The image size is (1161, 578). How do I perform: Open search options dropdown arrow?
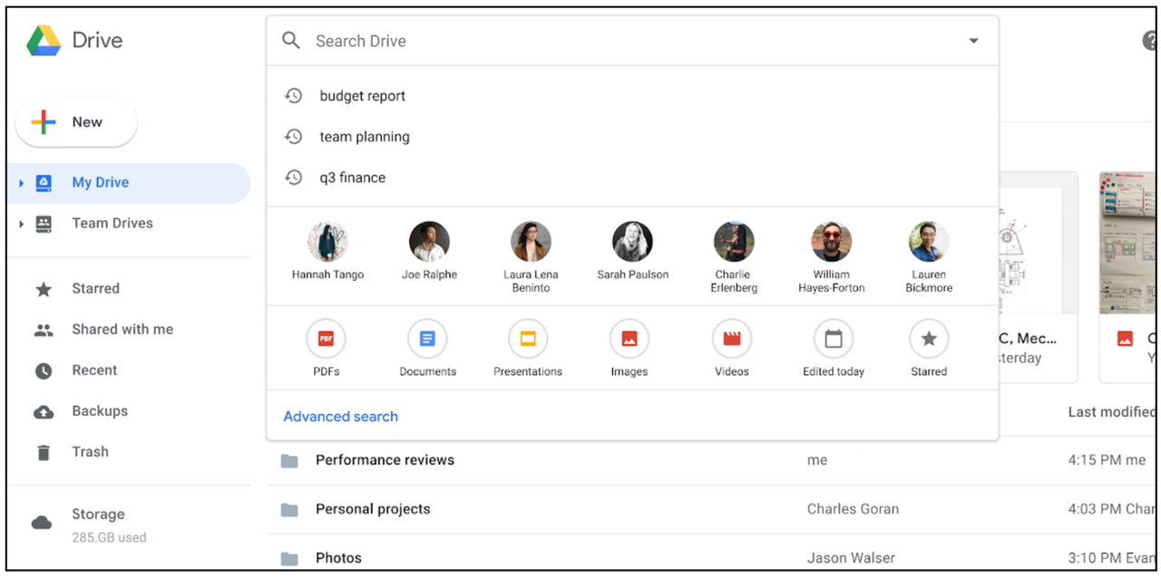coord(973,41)
